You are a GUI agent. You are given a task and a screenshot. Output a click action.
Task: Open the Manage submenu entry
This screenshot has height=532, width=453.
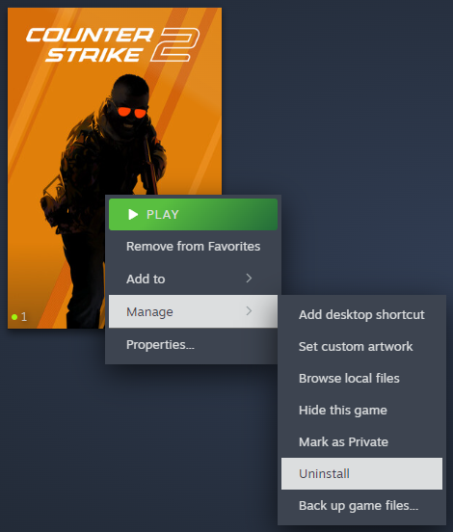[193, 311]
